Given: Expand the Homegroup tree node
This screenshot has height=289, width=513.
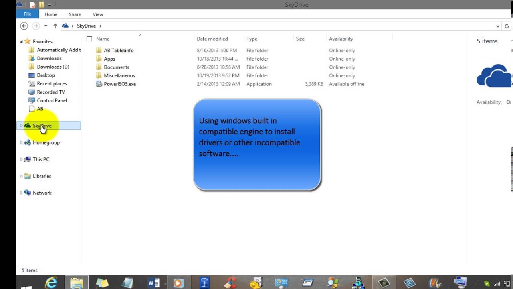Looking at the screenshot, I should [22, 142].
